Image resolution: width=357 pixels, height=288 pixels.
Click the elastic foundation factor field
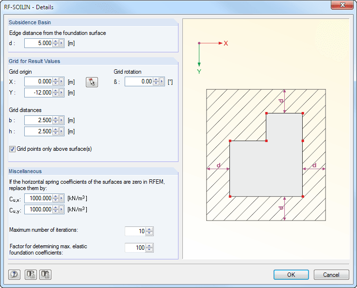click(135, 248)
